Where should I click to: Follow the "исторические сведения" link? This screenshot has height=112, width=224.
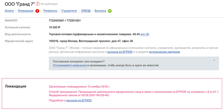[x=164, y=52]
